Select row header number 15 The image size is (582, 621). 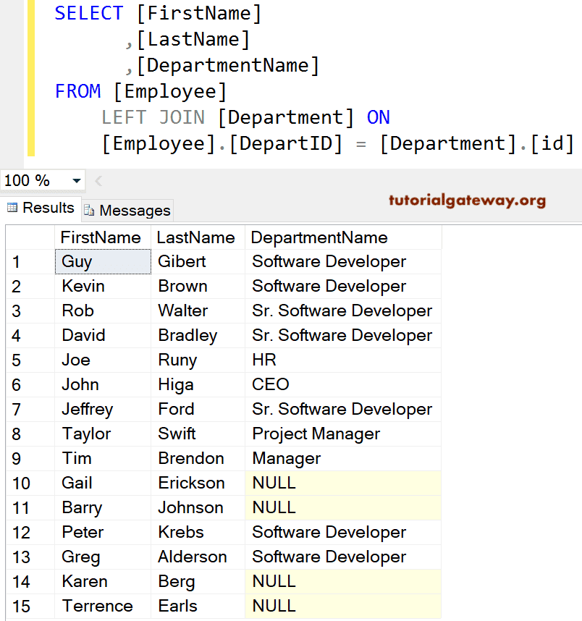[x=30, y=606]
